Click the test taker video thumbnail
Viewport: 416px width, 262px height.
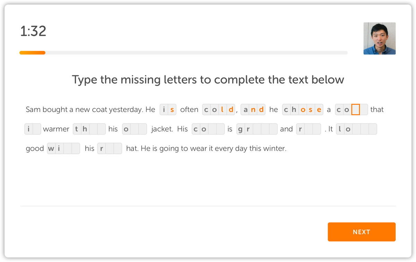[380, 39]
